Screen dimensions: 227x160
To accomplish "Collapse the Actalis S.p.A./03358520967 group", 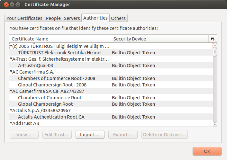I will coord(11,111).
